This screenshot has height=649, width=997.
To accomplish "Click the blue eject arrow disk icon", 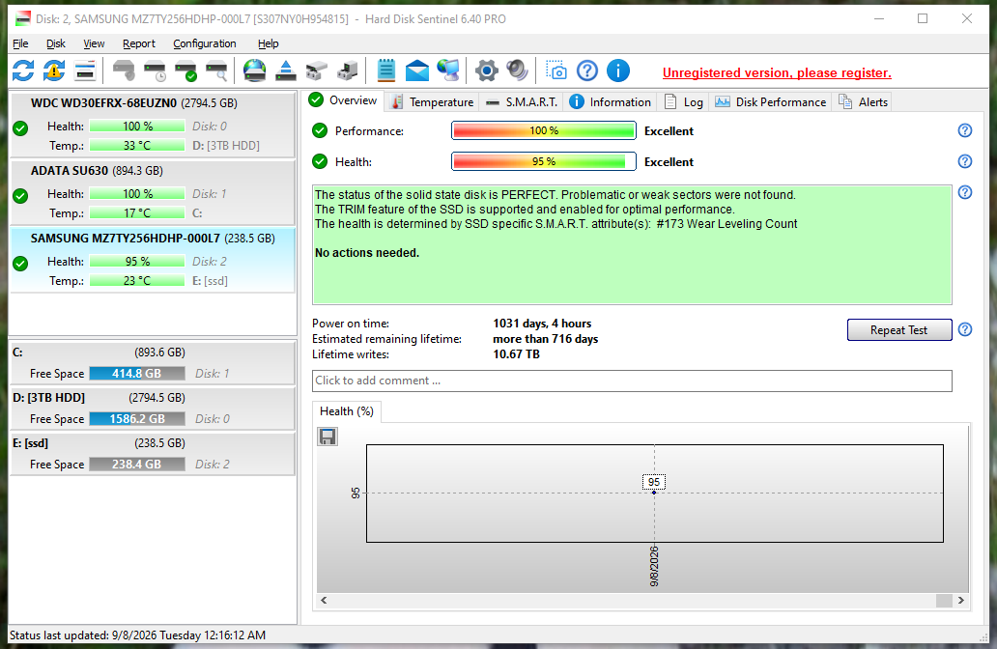I will click(286, 71).
